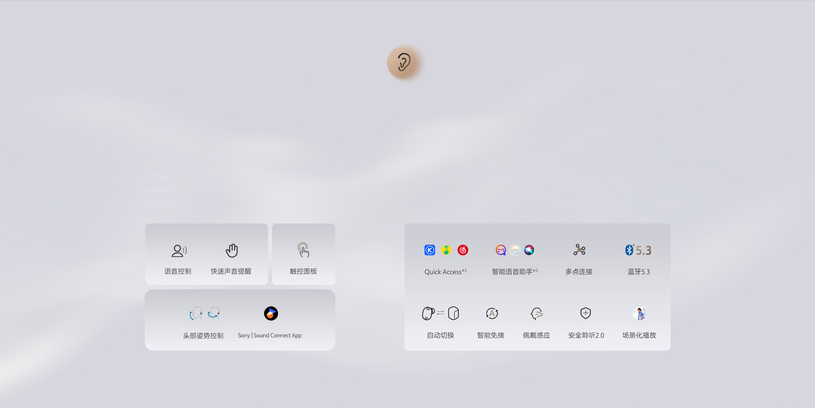The image size is (815, 408).
Task: Click the scene playback (场景化播放) thumbnail
Action: pyautogui.click(x=639, y=313)
